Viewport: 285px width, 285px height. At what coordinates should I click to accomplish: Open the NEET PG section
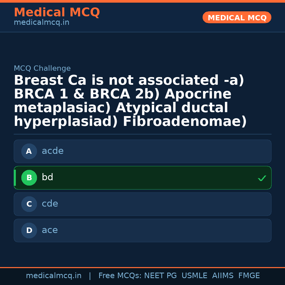[160, 275]
